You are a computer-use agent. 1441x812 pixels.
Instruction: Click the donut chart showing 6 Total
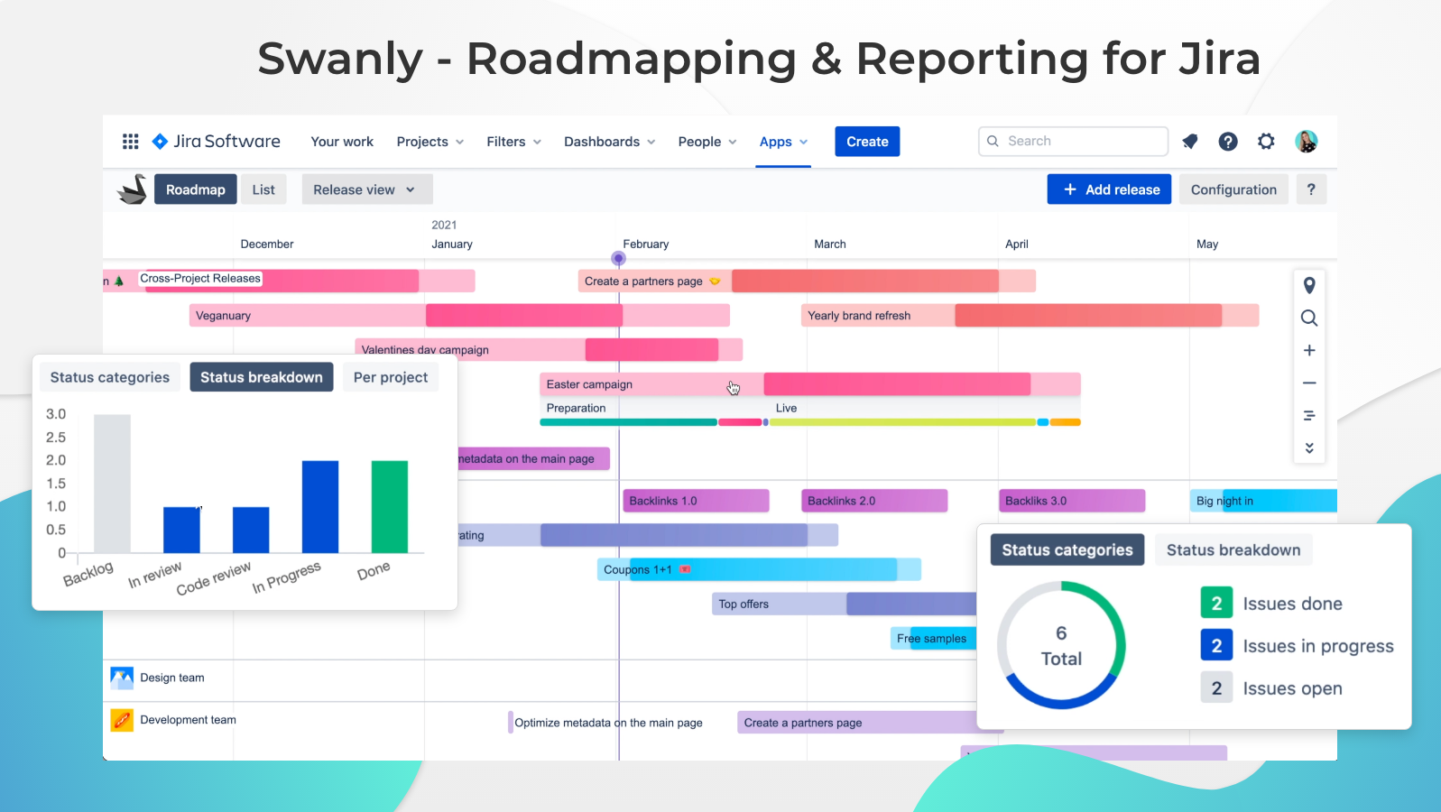coord(1061,645)
